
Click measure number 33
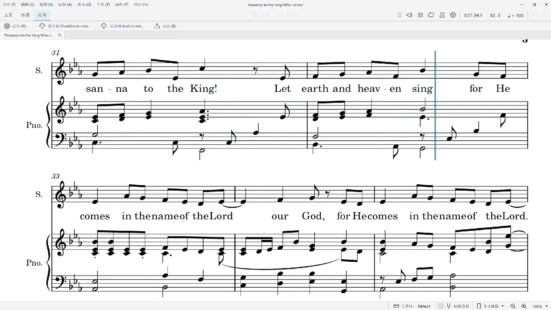(x=56, y=176)
